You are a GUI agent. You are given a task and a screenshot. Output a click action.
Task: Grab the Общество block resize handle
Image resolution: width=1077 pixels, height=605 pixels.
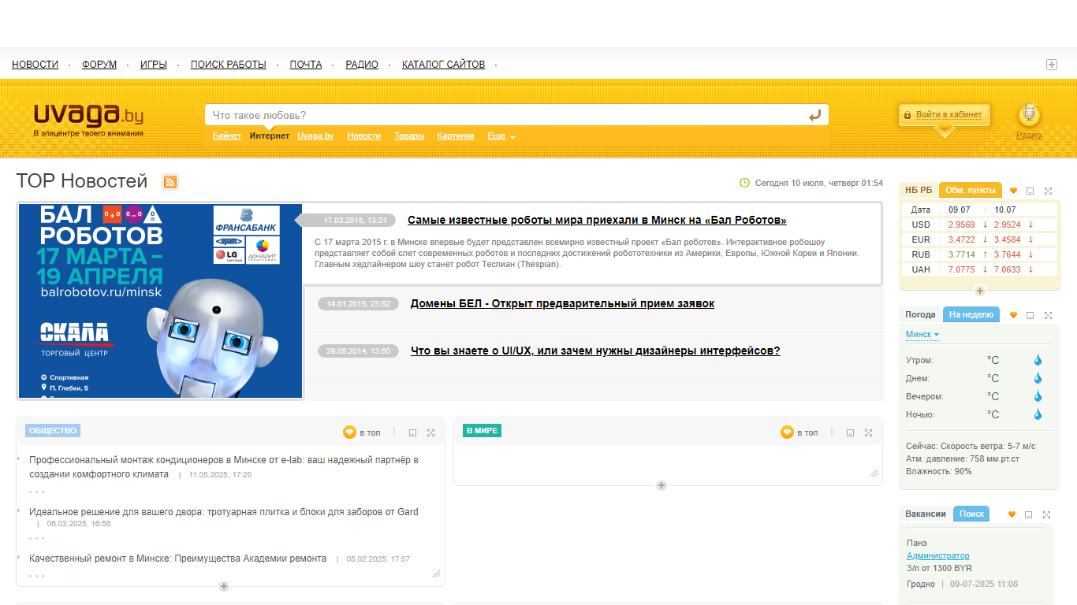tap(436, 573)
